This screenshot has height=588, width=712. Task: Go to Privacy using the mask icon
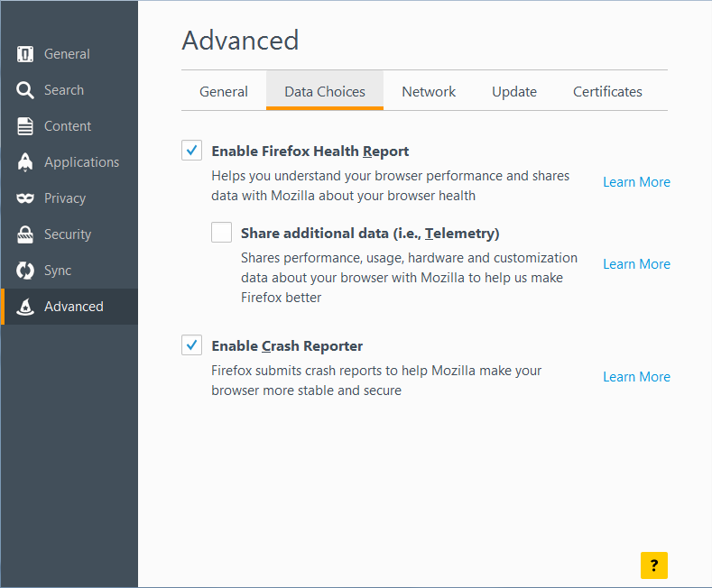(x=25, y=198)
